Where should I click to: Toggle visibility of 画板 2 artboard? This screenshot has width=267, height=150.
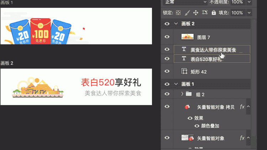pyautogui.click(x=167, y=24)
